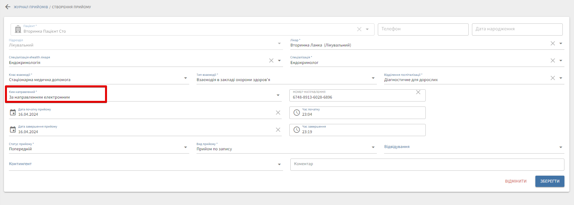The height and width of the screenshot is (205, 574).
Task: Open the Статус прийому dropdown
Action: 185,147
